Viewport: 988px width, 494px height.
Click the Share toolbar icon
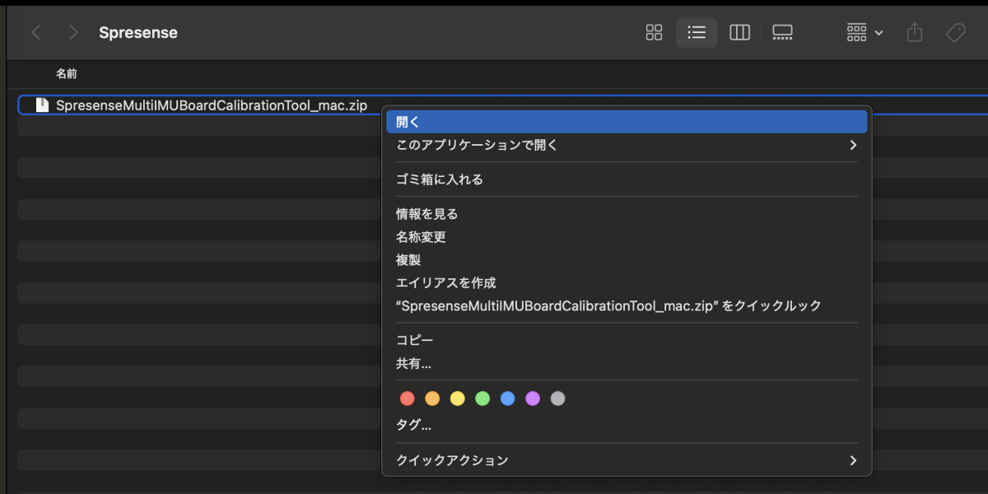point(914,33)
